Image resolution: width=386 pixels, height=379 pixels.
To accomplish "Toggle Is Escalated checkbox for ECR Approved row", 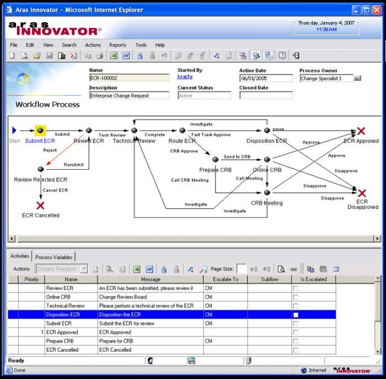I will point(296,333).
